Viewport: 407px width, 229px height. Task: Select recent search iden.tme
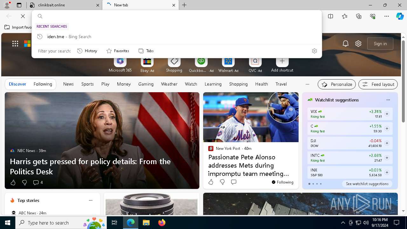click(176, 37)
